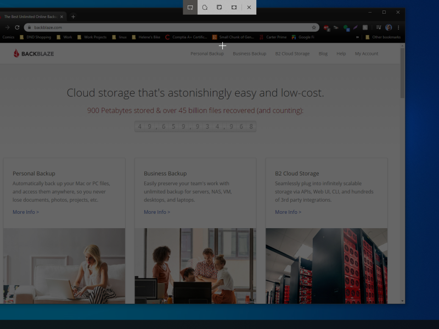Click the scrollbar up arrow

pos(403,46)
